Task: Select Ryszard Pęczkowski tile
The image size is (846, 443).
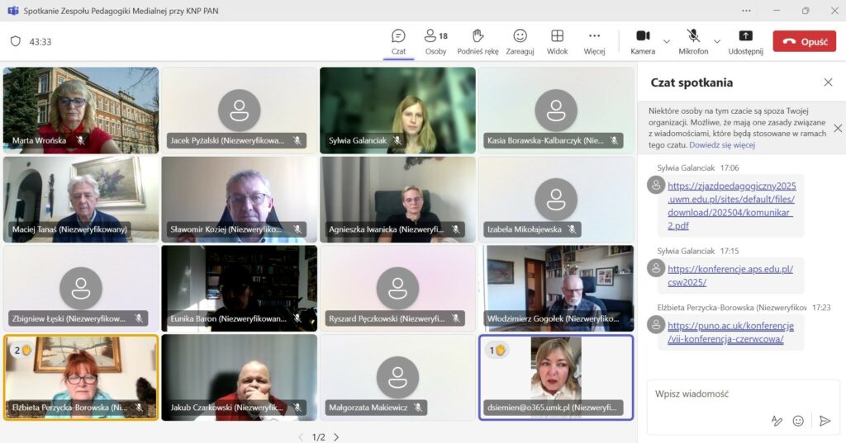Action: [397, 289]
